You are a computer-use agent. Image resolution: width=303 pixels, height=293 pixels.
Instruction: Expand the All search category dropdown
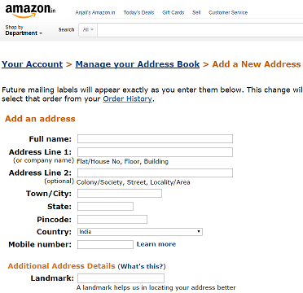click(x=88, y=30)
